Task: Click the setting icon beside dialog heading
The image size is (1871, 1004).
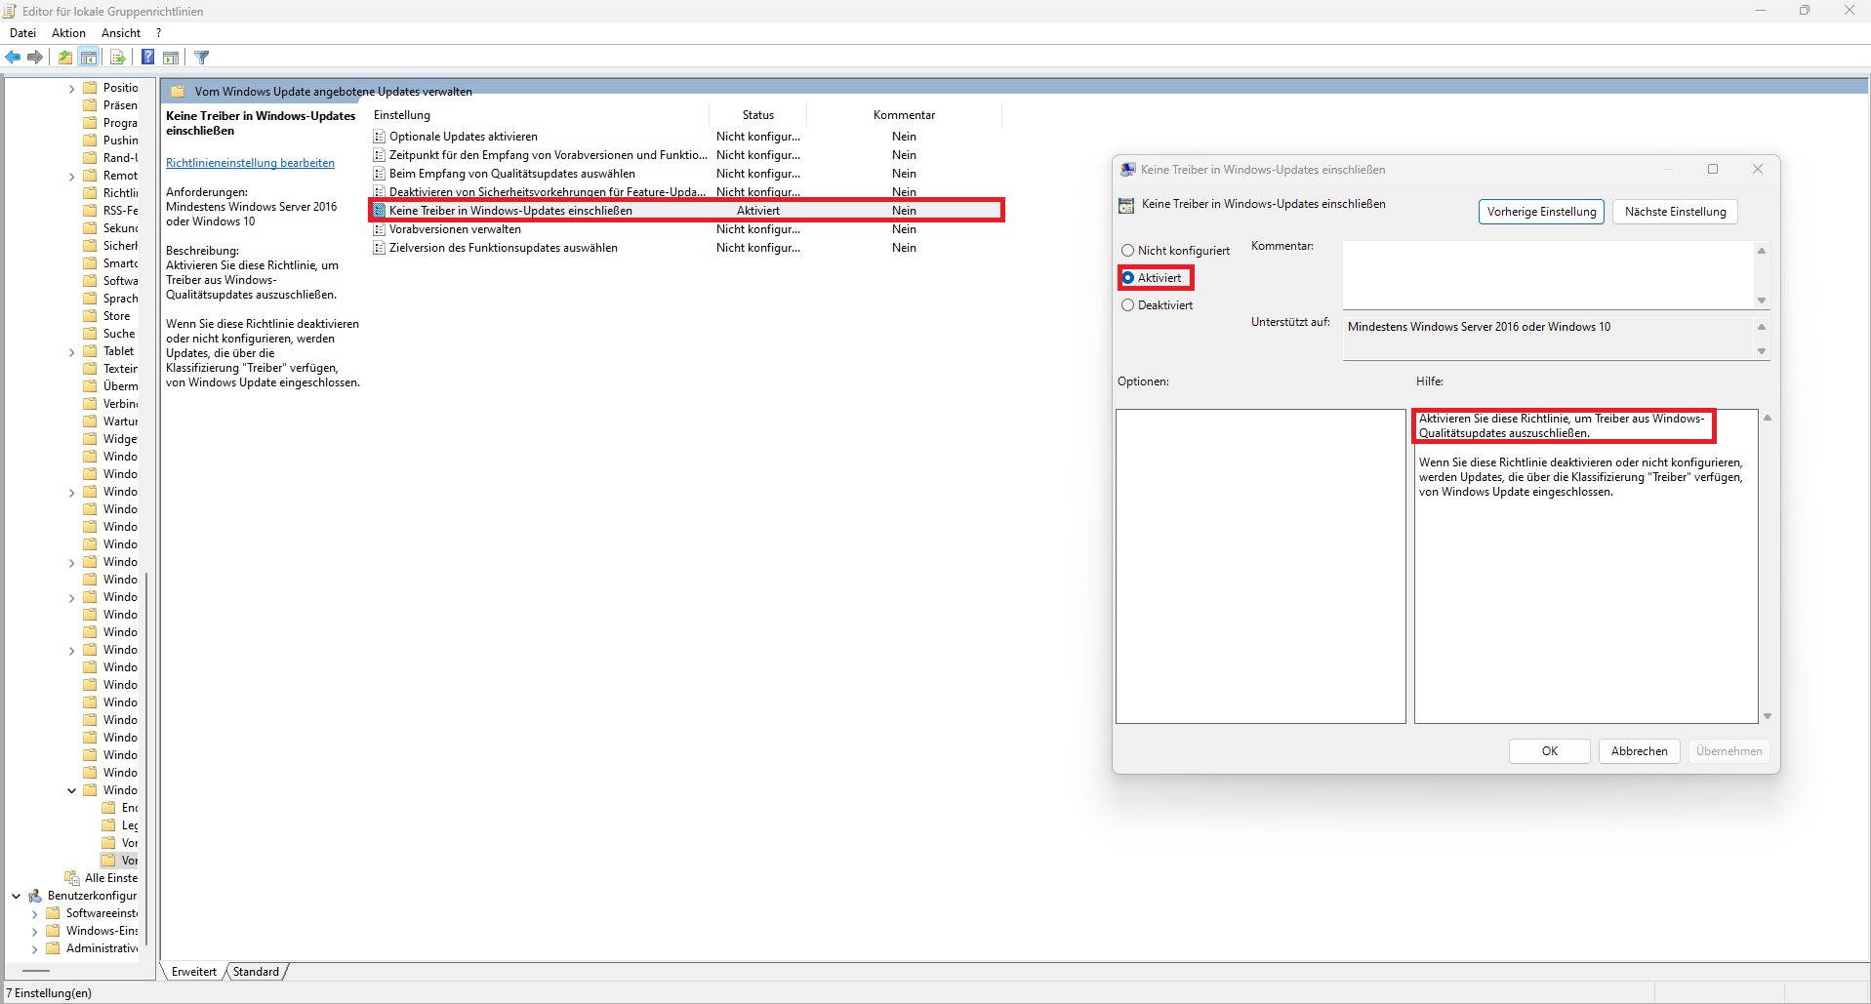Action: pos(1126,205)
